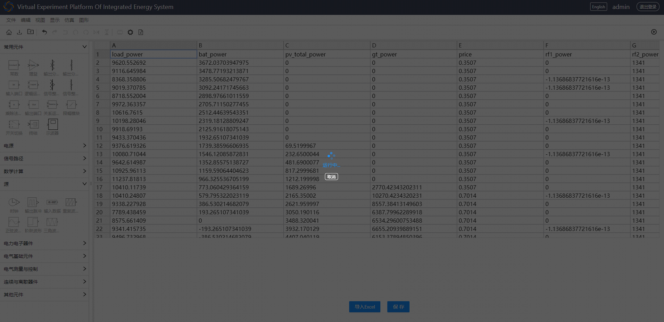Select the load_power cell A1

tap(153, 54)
